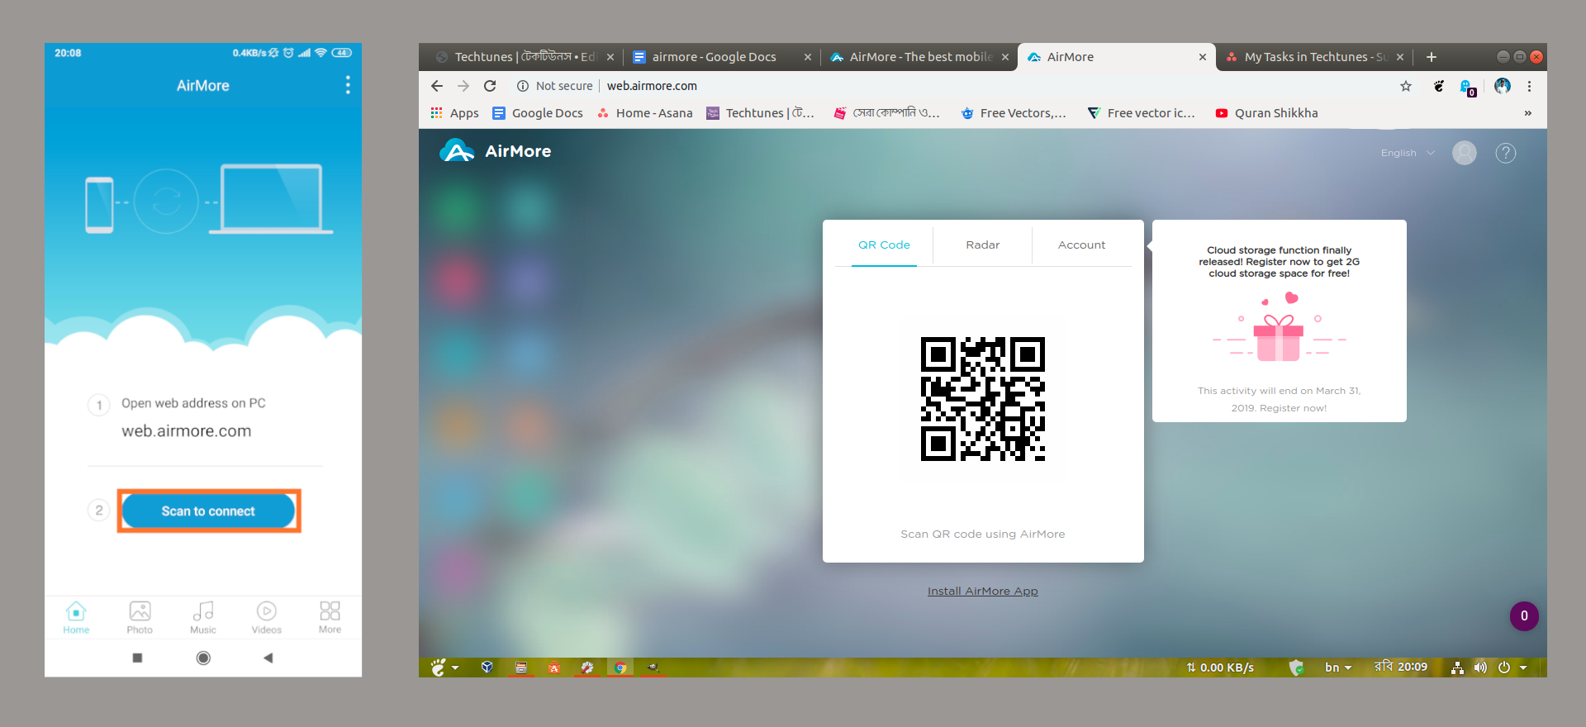This screenshot has width=1586, height=727.
Task: Open the Chrome taskbar icon
Action: 620,668
